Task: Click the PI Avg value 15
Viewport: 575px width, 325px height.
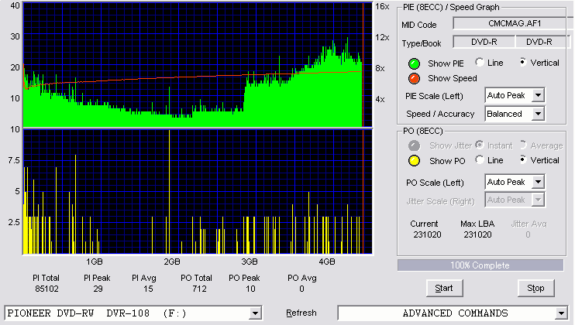Action: click(x=148, y=289)
